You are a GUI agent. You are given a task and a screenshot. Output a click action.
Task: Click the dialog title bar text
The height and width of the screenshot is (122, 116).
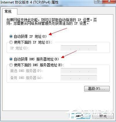pos(30,2)
